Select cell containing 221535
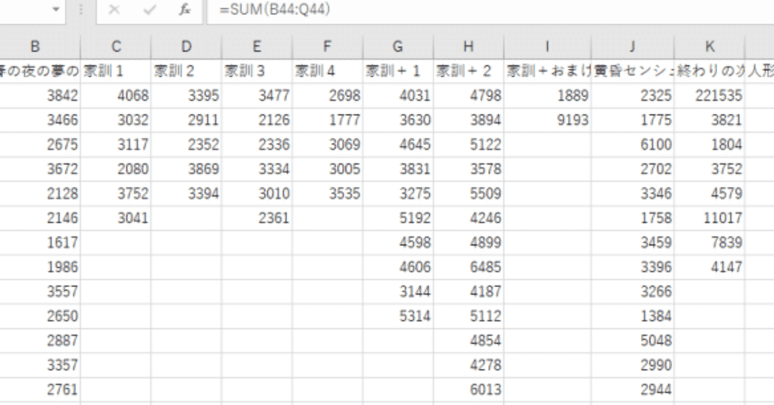Screen dimensions: 774x405 pyautogui.click(x=710, y=96)
